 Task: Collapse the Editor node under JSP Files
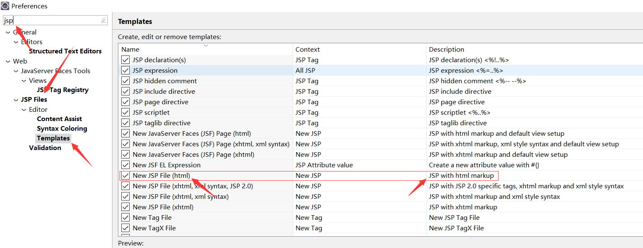(24, 110)
